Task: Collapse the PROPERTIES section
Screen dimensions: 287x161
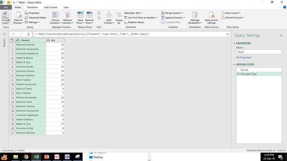Action: pos(234,43)
